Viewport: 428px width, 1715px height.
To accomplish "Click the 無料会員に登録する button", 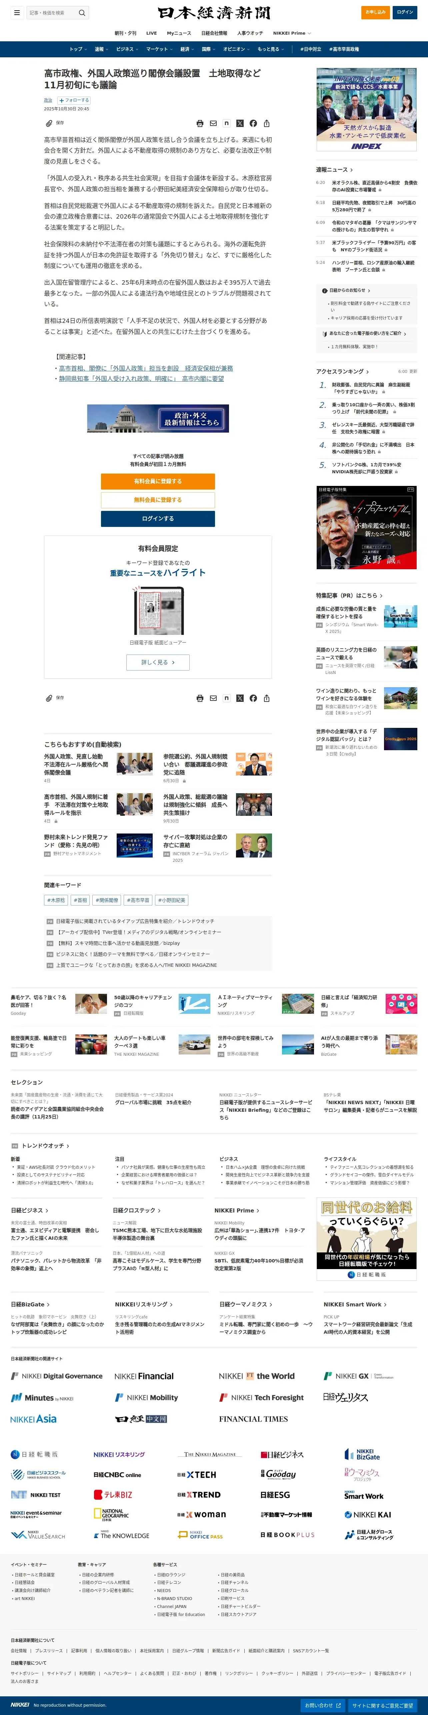I will [158, 500].
